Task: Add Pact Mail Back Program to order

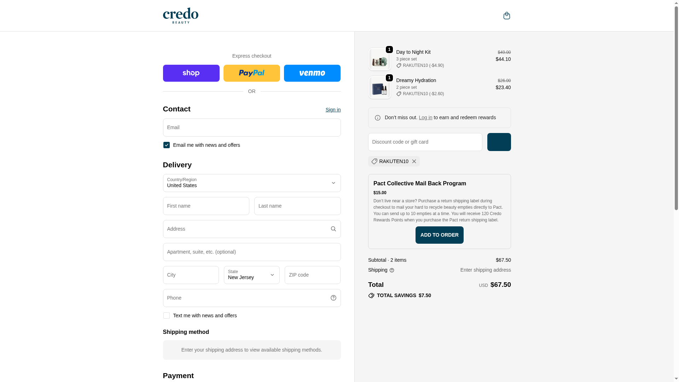Action: (439, 235)
